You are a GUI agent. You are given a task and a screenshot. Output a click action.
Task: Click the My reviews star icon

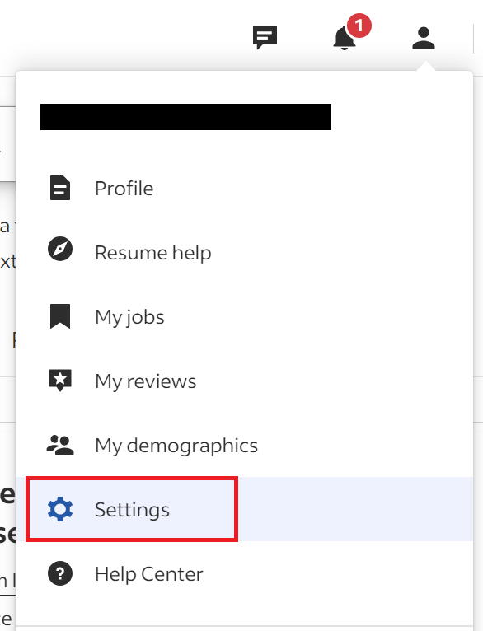pyautogui.click(x=60, y=381)
